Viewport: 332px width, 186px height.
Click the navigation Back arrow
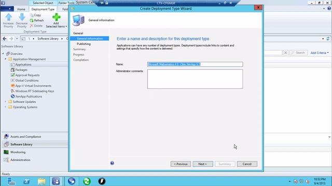coord(5,39)
